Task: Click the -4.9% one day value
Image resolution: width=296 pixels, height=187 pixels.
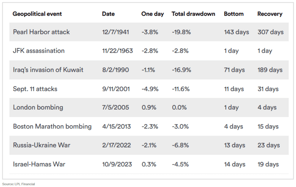Action: (150, 89)
